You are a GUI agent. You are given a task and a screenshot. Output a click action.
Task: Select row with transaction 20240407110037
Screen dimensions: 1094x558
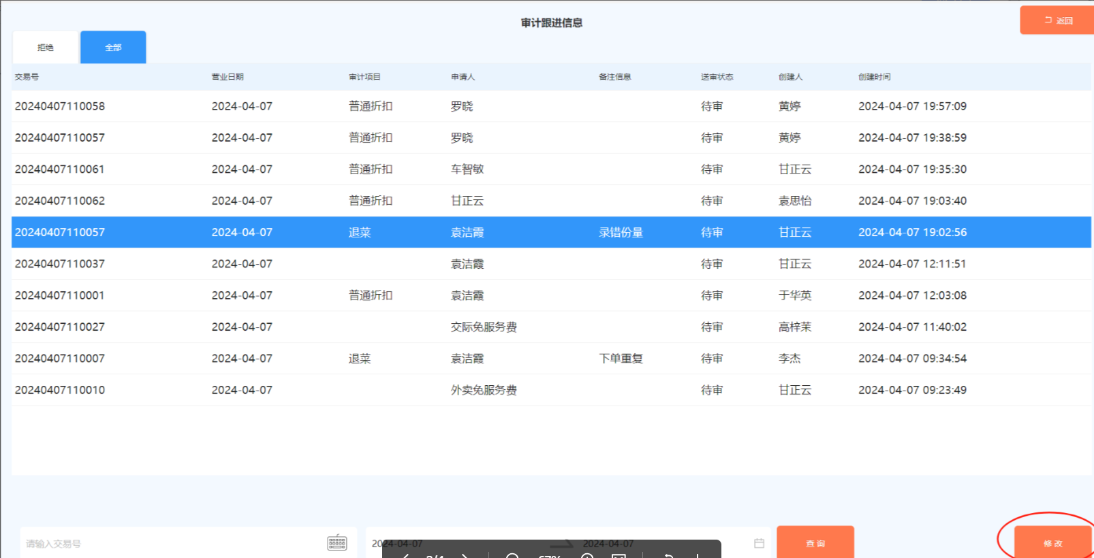point(60,264)
